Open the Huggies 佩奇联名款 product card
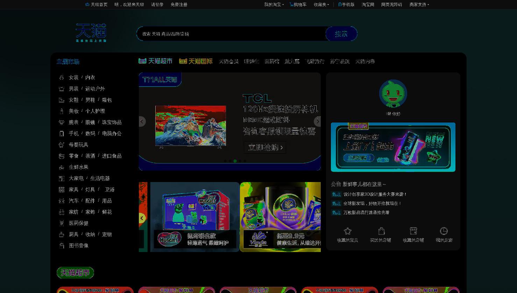 tap(195, 217)
